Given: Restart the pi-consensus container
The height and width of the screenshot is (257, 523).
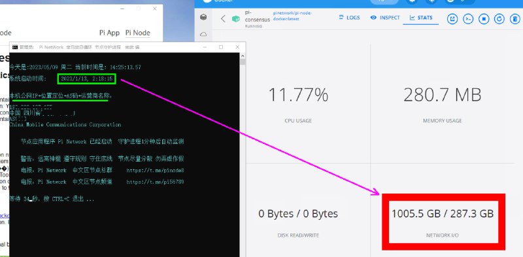Looking at the screenshot, I should click(x=499, y=19).
